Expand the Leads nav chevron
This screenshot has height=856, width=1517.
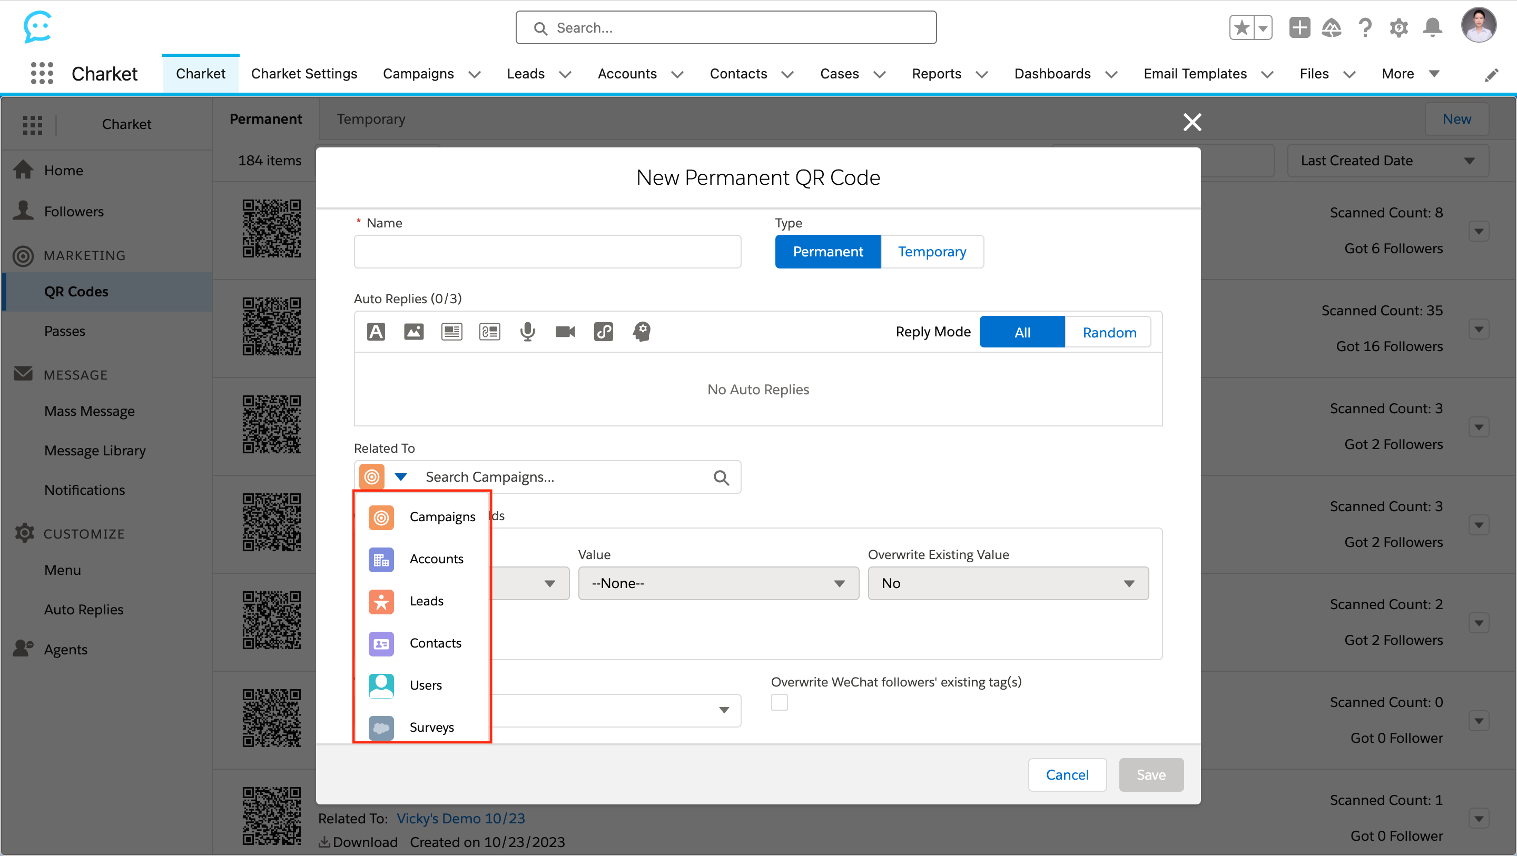(x=565, y=75)
